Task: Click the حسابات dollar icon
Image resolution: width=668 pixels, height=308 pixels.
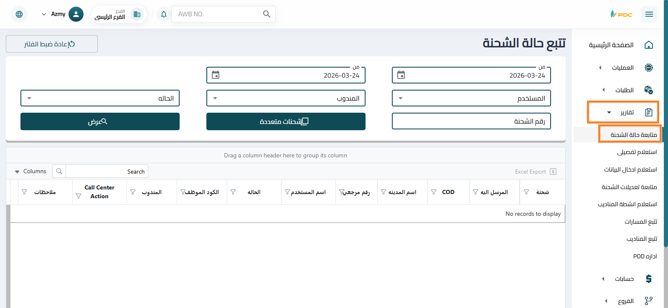Action: click(x=649, y=279)
